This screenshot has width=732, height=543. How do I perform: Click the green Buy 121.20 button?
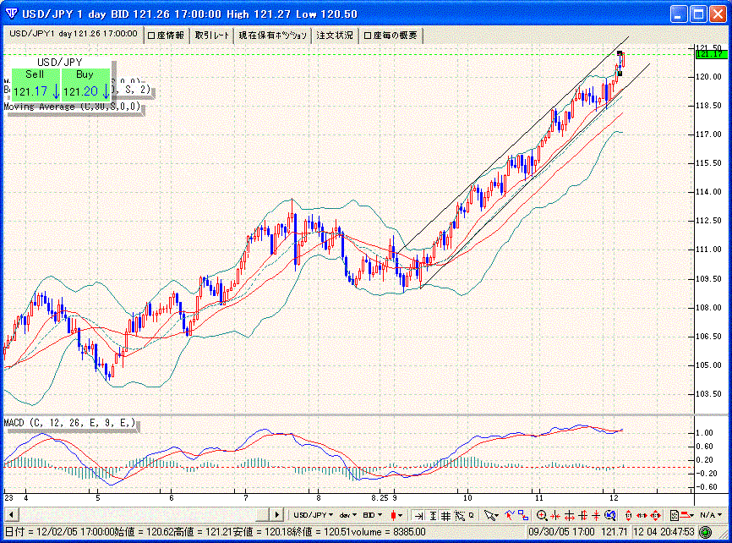pos(85,85)
